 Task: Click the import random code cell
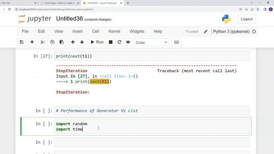click(152, 127)
